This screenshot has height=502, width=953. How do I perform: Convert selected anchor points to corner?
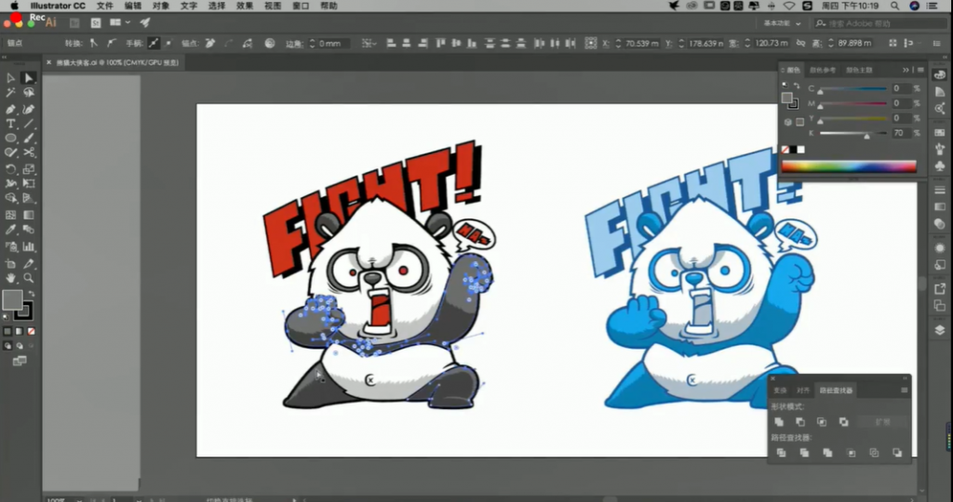[94, 43]
